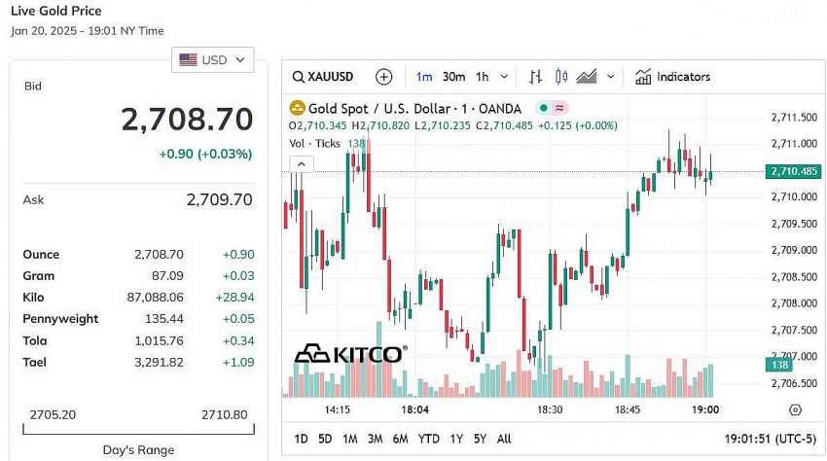The height and width of the screenshot is (461, 827).
Task: Select the candlestick chart style icon
Action: (x=560, y=77)
